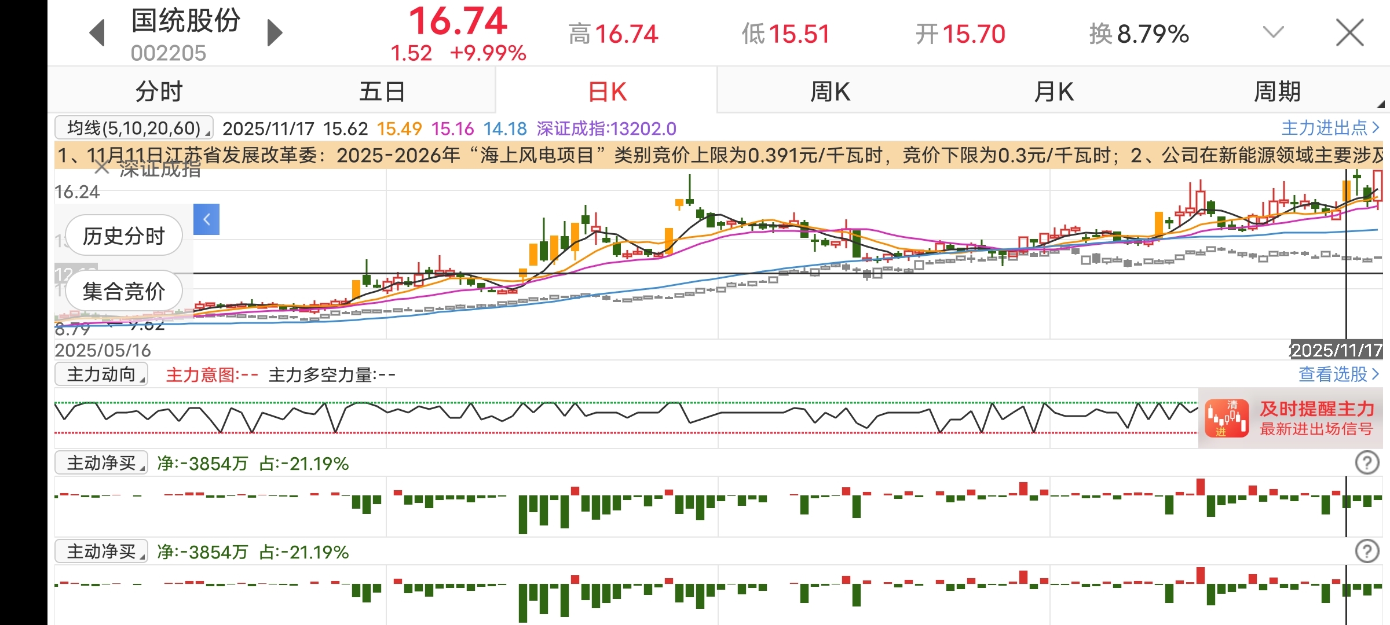The width and height of the screenshot is (1390, 625).
Task: Open help for second 主动净买 indicator
Action: coord(1367,552)
